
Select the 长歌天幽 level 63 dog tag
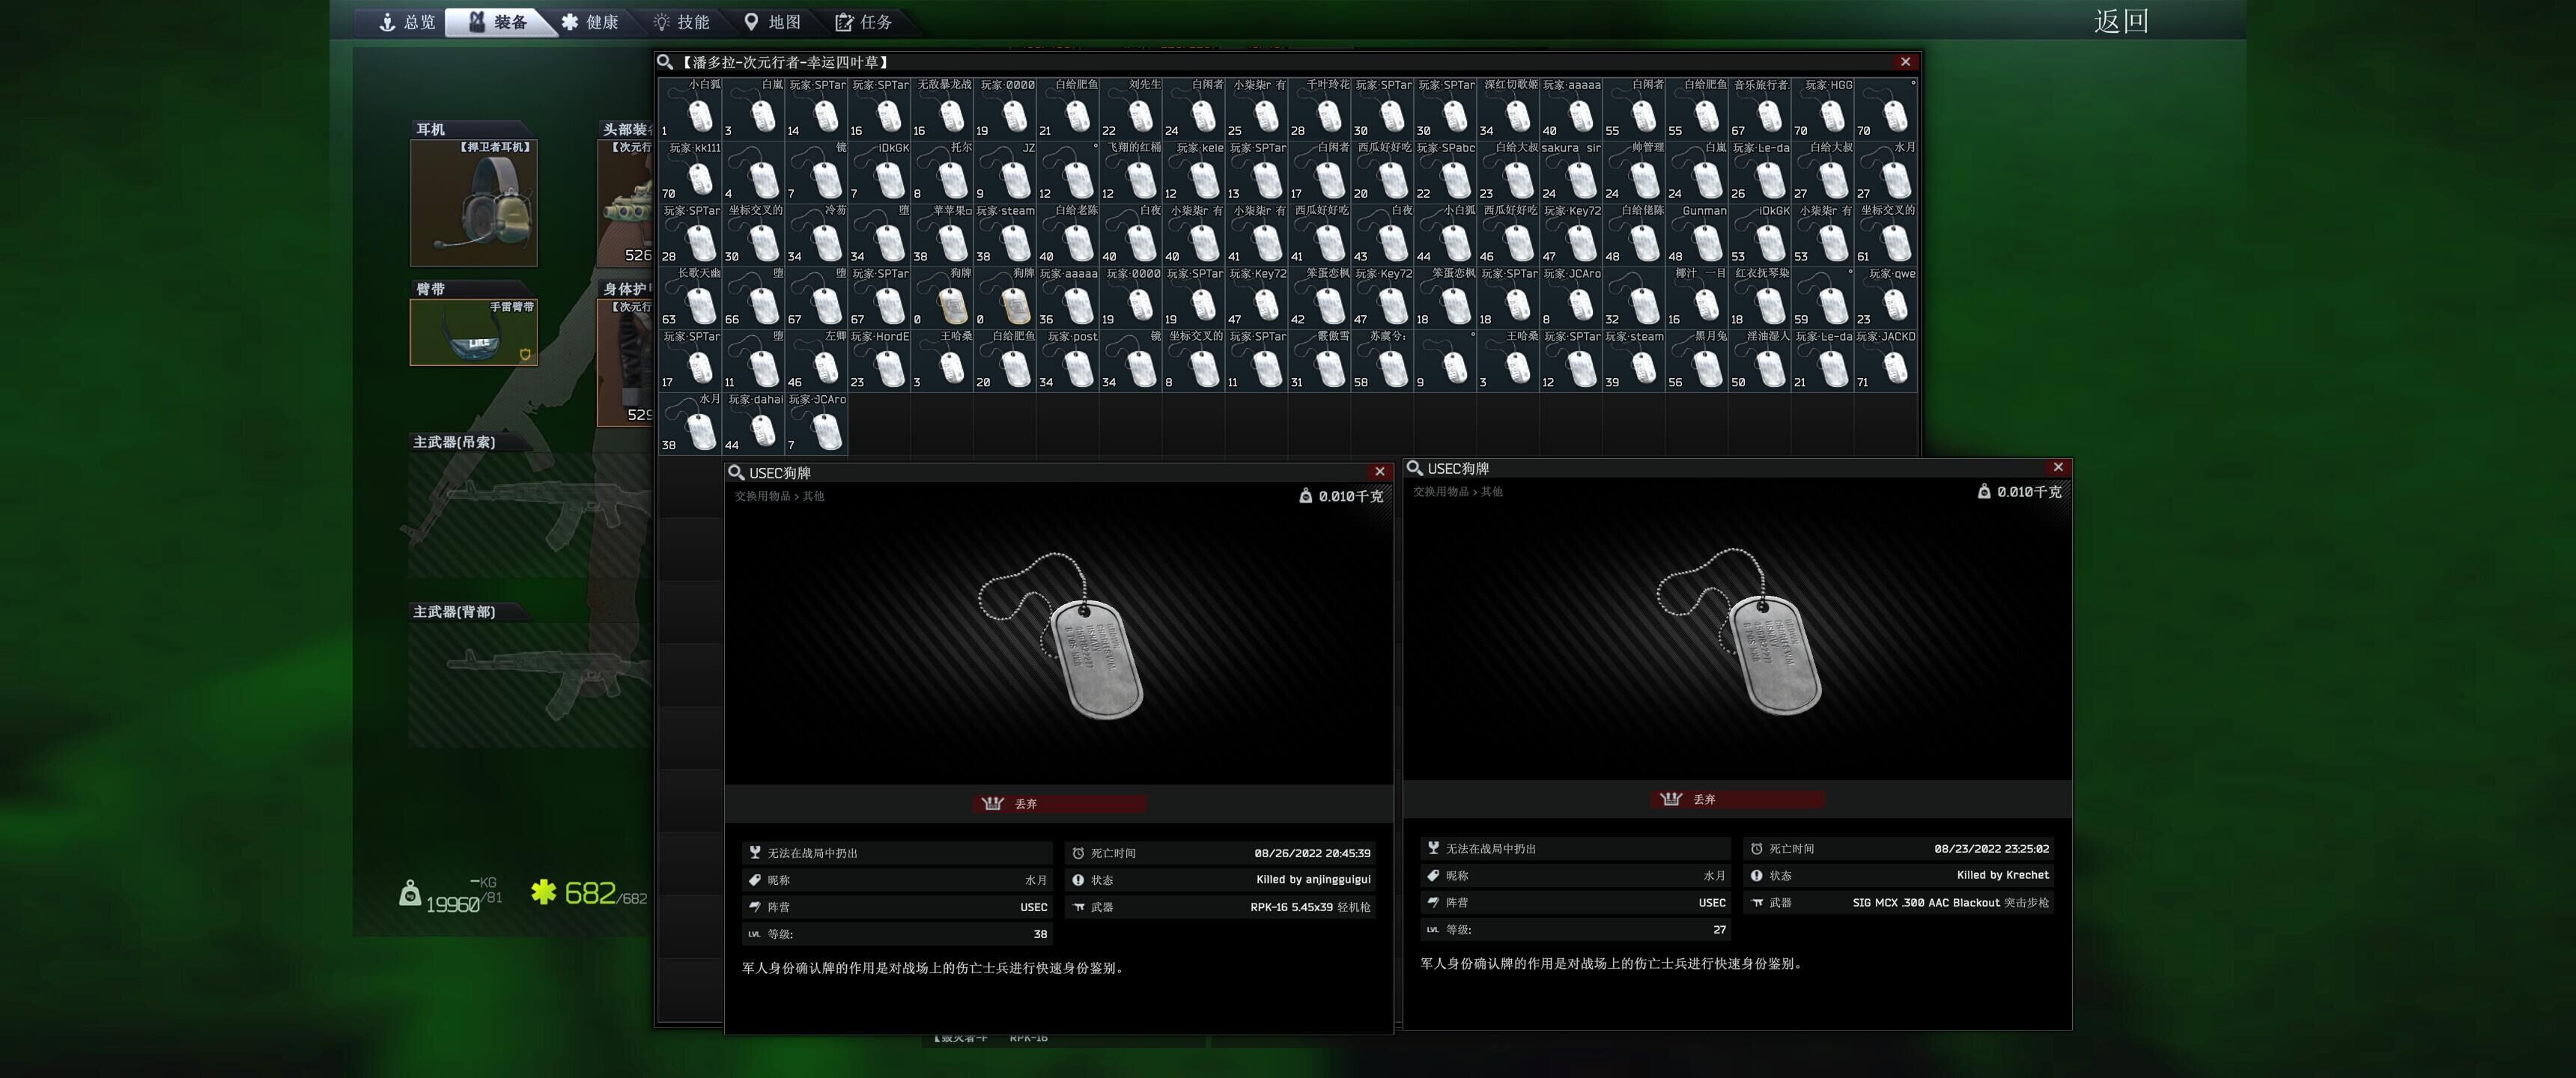[x=690, y=298]
